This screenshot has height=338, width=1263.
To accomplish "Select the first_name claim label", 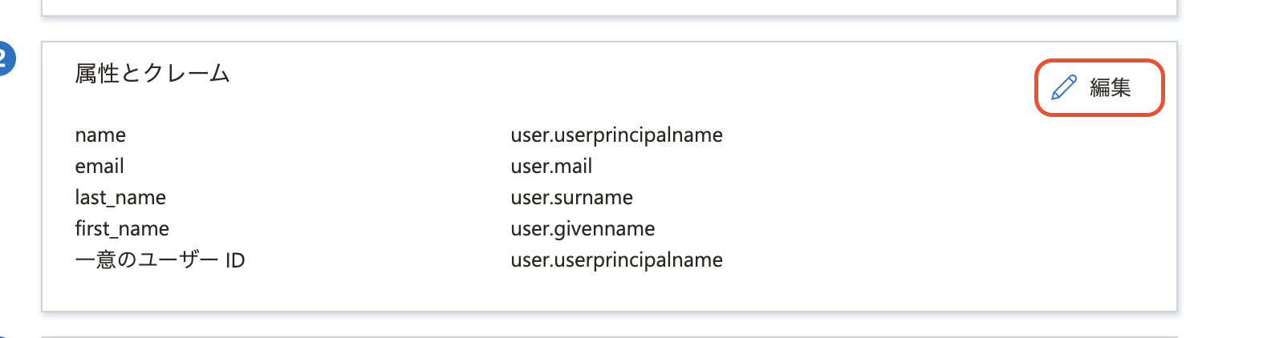I will coord(122,229).
